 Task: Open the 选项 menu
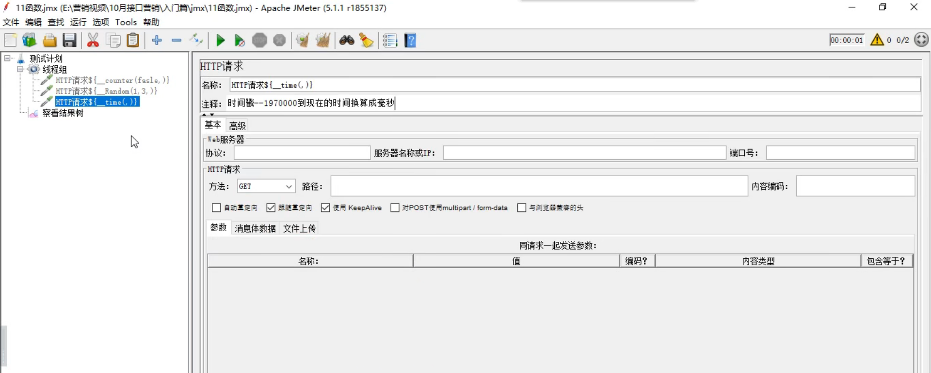[x=101, y=22]
